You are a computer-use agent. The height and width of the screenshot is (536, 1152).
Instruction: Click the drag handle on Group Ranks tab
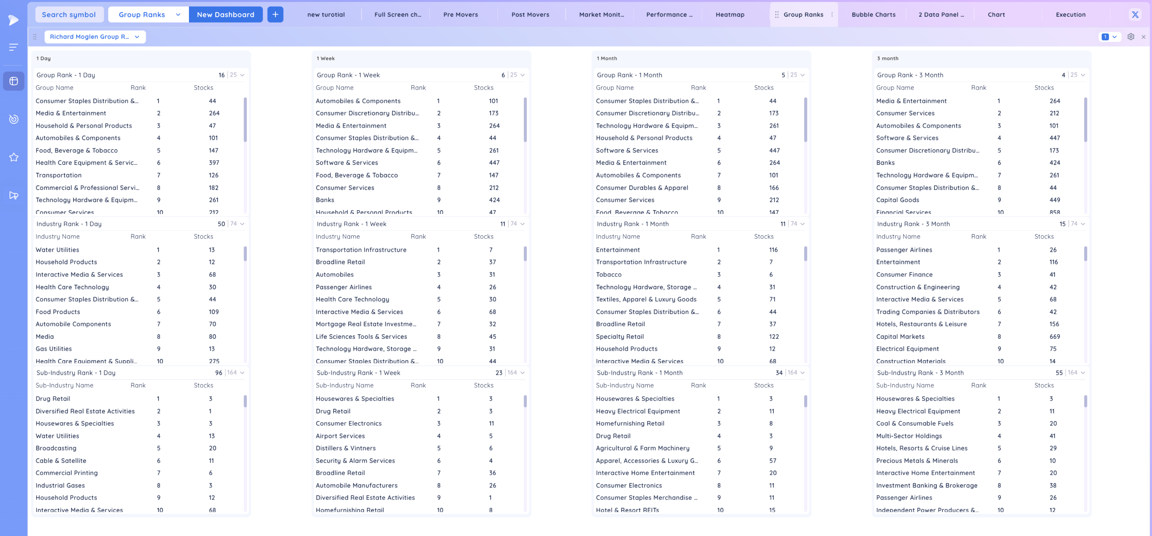pos(777,14)
